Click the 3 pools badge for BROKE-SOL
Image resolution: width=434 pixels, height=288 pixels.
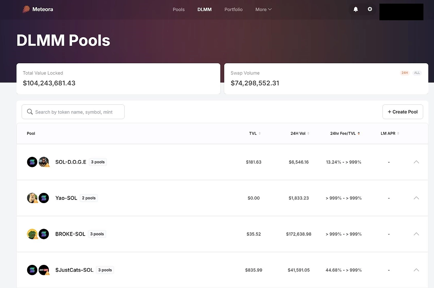(97, 234)
